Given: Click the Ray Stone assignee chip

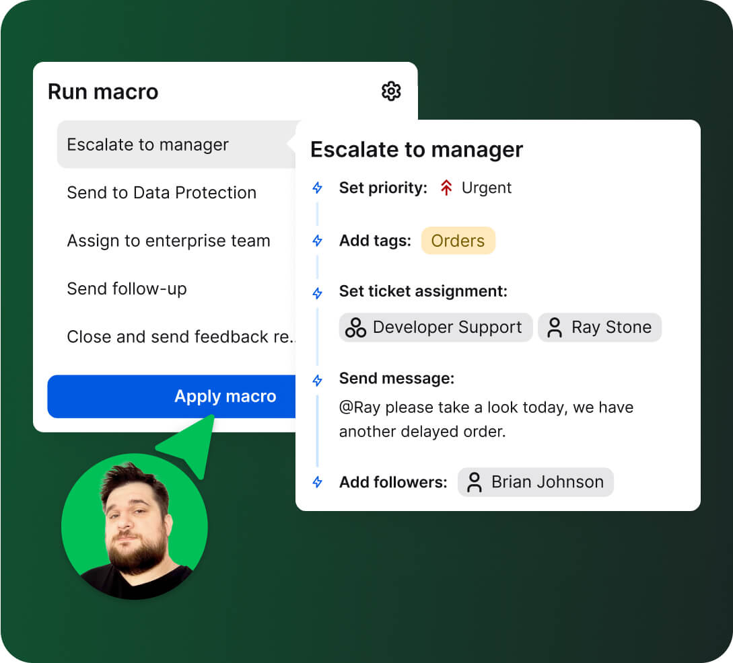Looking at the screenshot, I should [600, 327].
